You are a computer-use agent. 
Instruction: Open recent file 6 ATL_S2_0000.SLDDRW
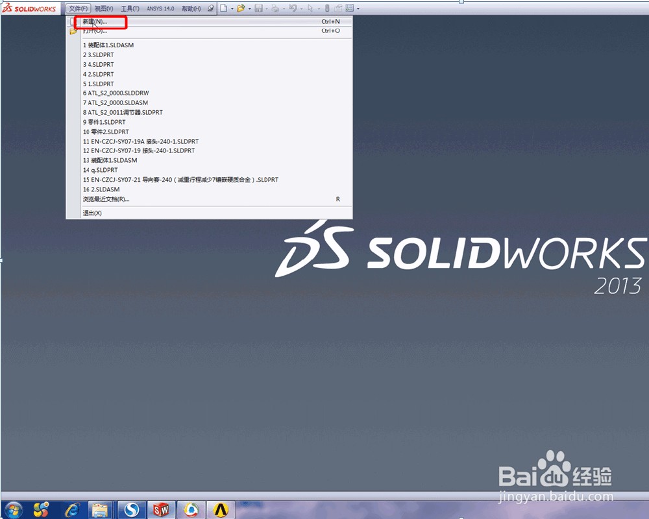click(209, 93)
